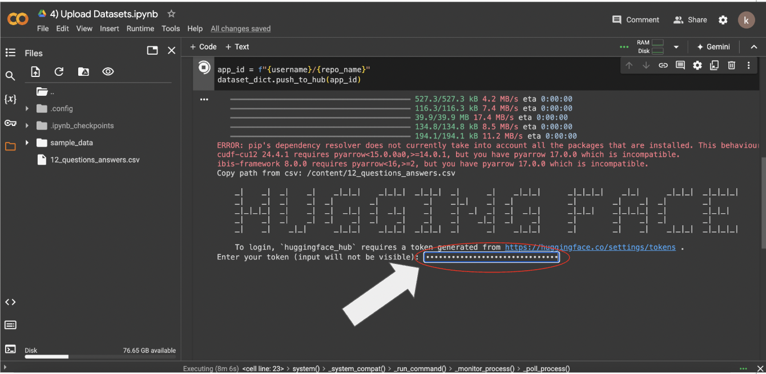The width and height of the screenshot is (766, 374).
Task: Open the Search sidebar icon
Action: tap(10, 76)
